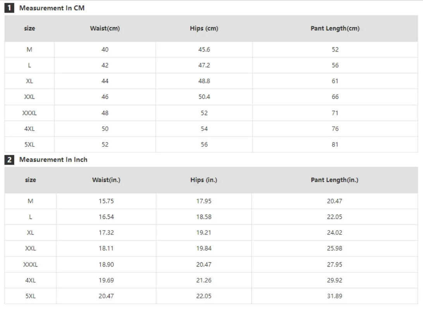The image size is (423, 310).
Task: Click the 81 pant length cell
Action: [x=335, y=144]
